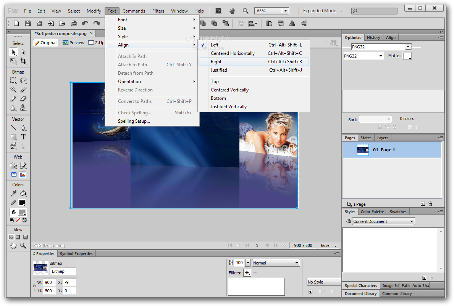This screenshot has height=306, width=454.
Task: Open the Filters menu
Action: pyautogui.click(x=158, y=11)
